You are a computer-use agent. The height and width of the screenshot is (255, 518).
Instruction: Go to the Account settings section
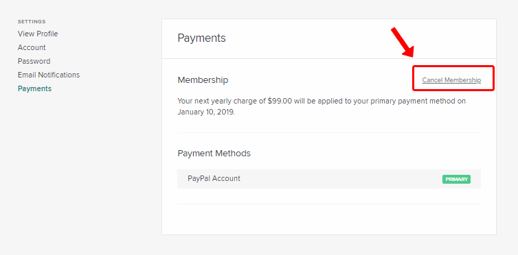(32, 47)
